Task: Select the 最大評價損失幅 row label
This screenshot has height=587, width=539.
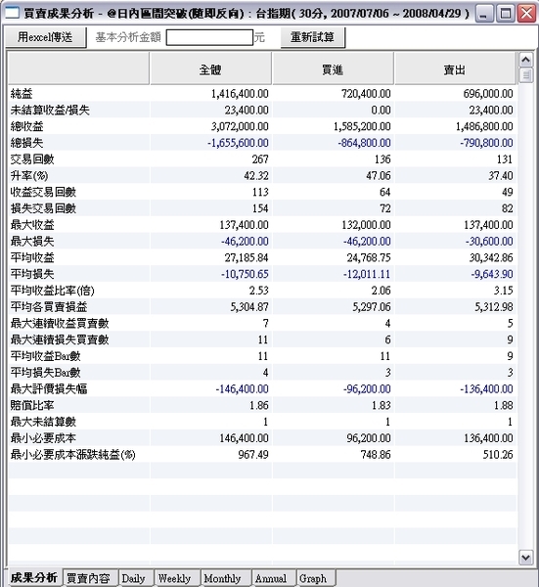Action: pyautogui.click(x=49, y=389)
